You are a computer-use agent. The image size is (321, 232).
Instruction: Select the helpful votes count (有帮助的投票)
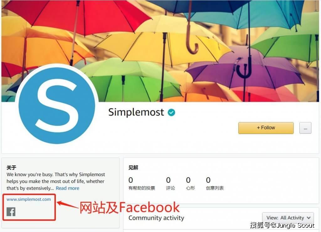pos(142,183)
